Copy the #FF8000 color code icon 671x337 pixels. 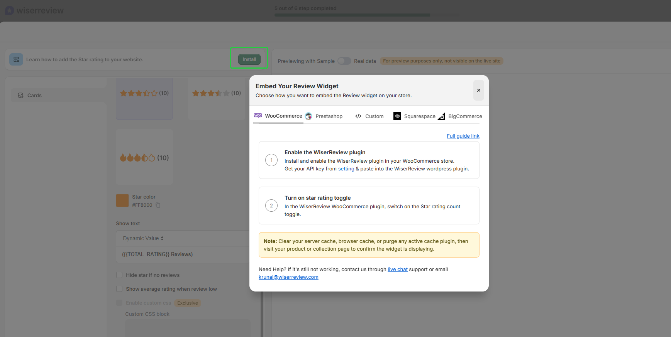click(x=158, y=205)
